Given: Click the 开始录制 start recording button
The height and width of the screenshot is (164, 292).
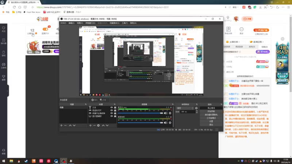Looking at the screenshot, I should (211, 112).
